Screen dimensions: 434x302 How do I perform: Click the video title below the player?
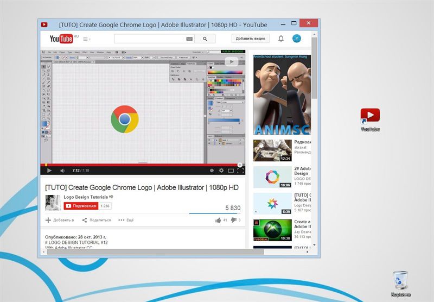(x=142, y=187)
